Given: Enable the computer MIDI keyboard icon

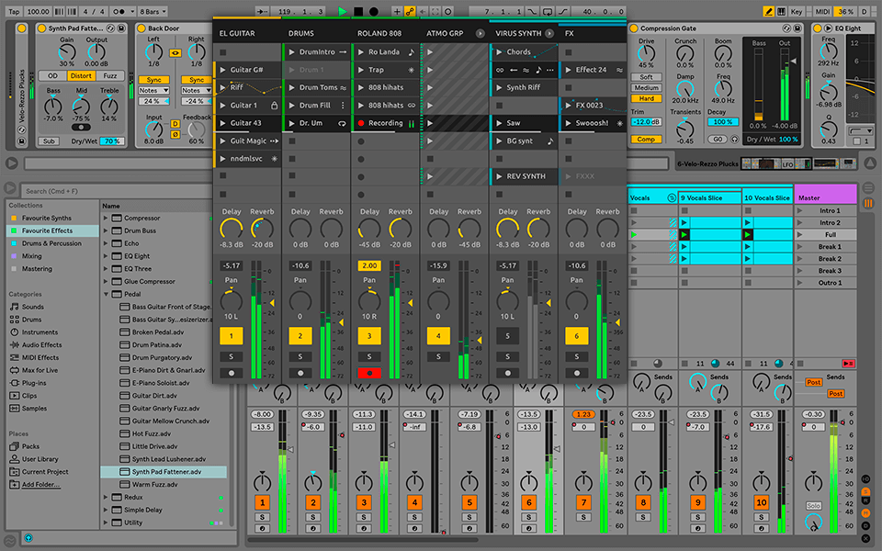Looking at the screenshot, I should [782, 11].
